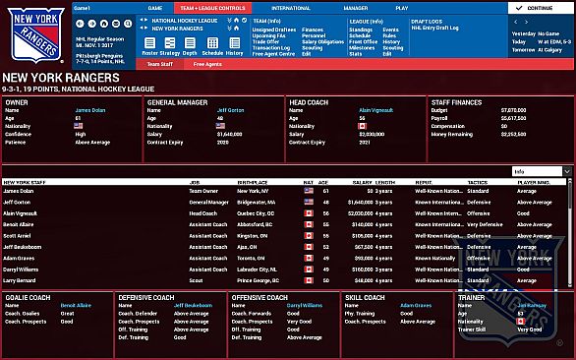This screenshot has height=360, width=576.
Task: Open head coach Alain Vigneault link
Action: (376, 110)
